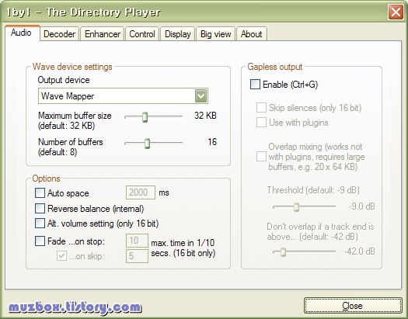Tick the Use with plugins checkbox
This screenshot has height=319, width=408.
tap(261, 122)
